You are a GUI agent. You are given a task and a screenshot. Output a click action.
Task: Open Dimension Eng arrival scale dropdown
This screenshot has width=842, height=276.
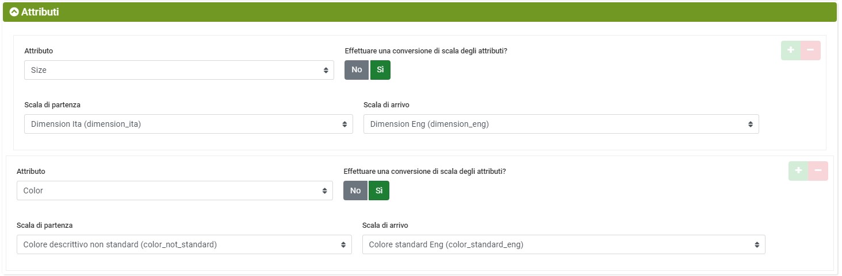click(x=561, y=124)
